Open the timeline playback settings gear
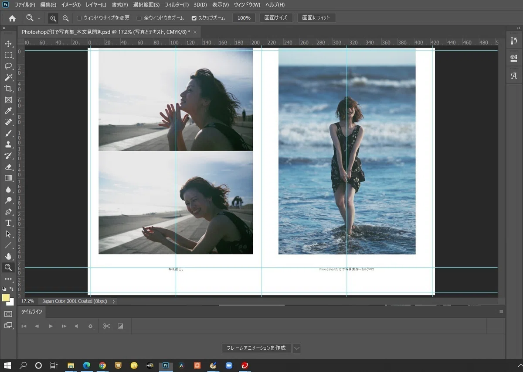523x372 pixels. tap(90, 326)
